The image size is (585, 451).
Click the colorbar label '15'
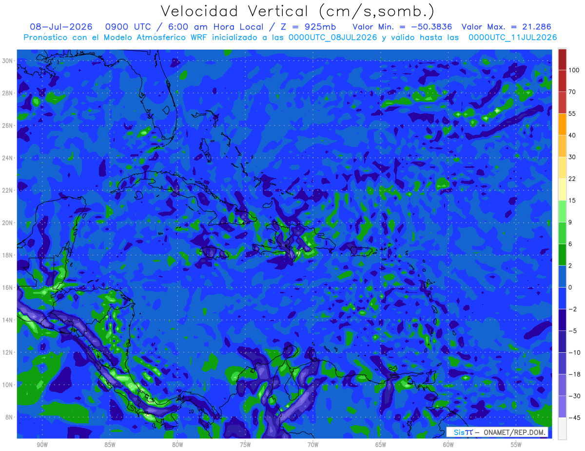[572, 200]
